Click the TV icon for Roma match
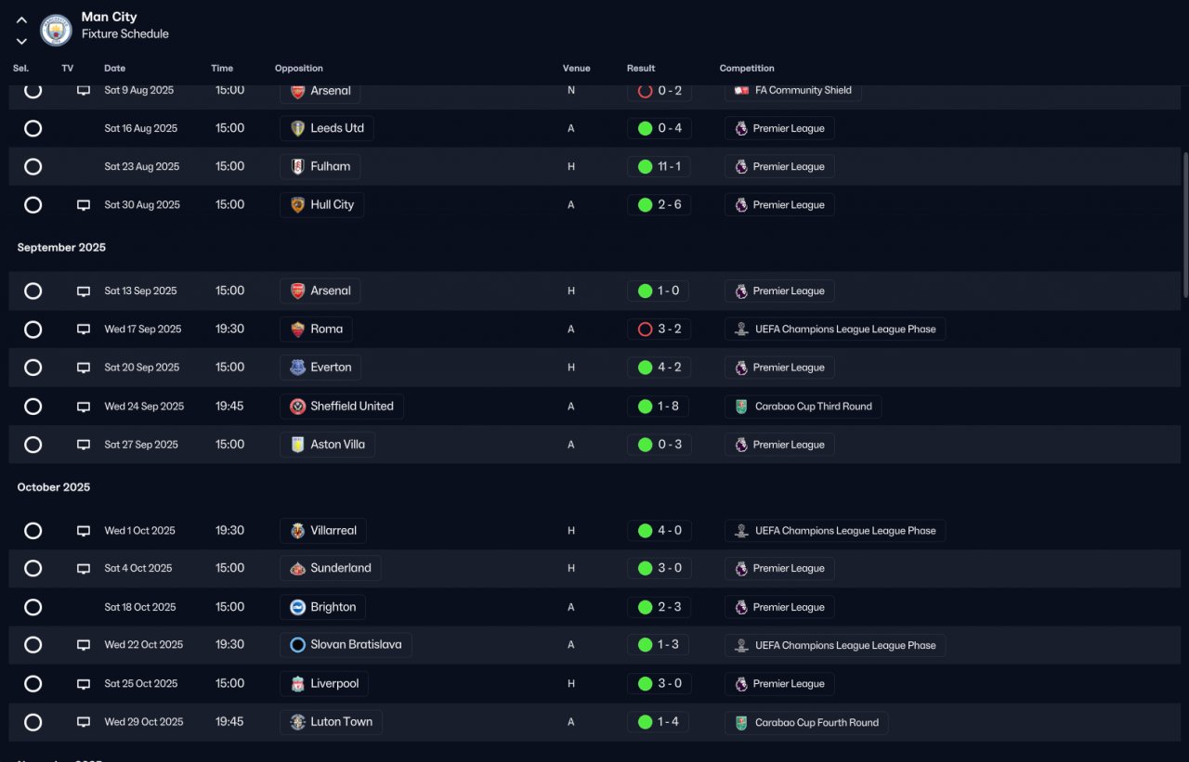 (84, 329)
